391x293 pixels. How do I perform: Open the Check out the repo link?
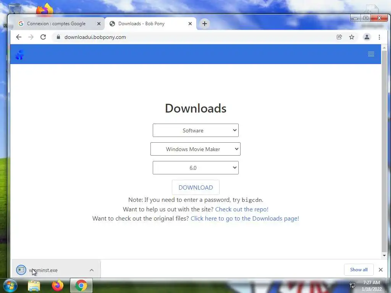(242, 209)
